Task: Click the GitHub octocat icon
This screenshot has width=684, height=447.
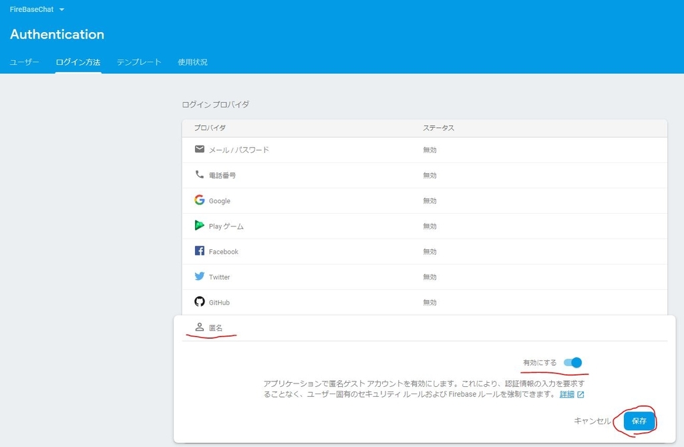Action: [199, 301]
